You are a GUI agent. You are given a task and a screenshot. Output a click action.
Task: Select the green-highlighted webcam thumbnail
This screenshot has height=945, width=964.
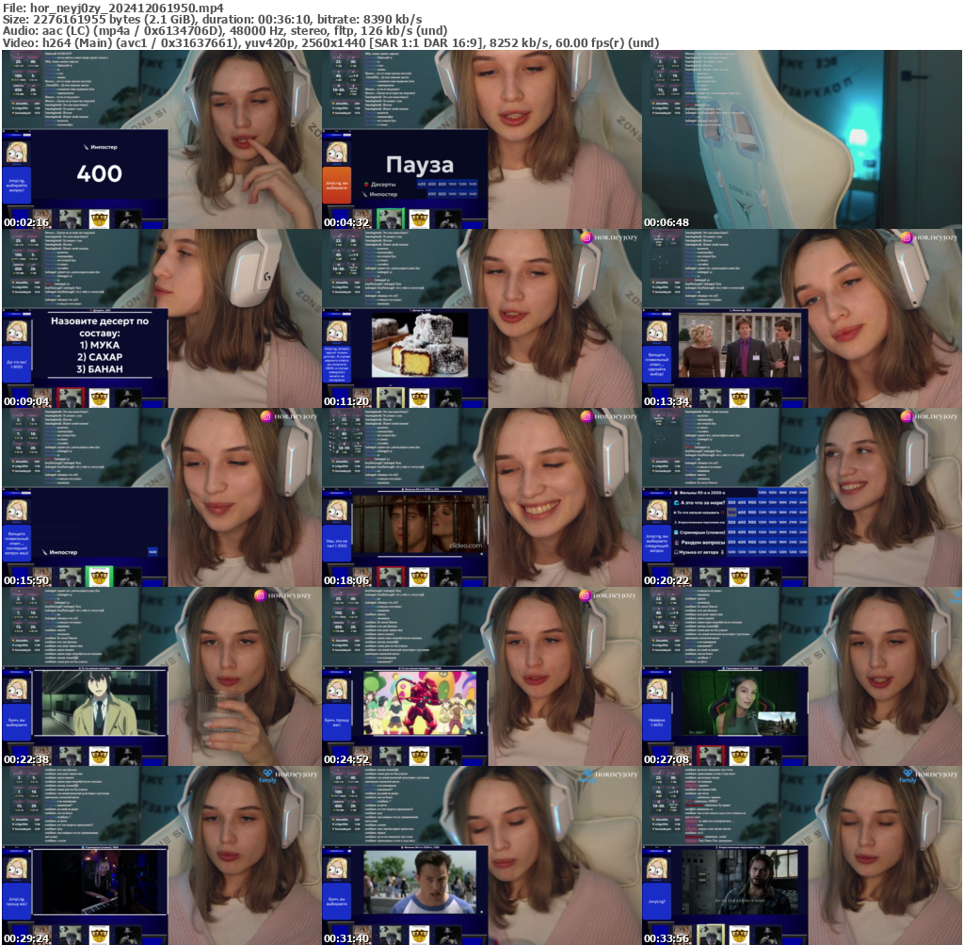[390, 219]
